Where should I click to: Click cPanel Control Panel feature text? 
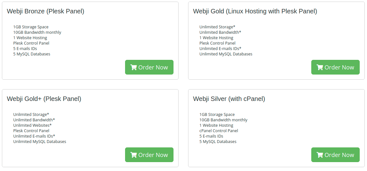pyautogui.click(x=219, y=131)
